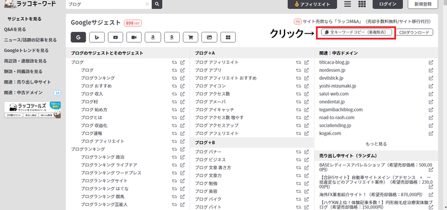Open external link for titicaca-blog.jp
The height and width of the screenshot is (210, 447).
431,62
